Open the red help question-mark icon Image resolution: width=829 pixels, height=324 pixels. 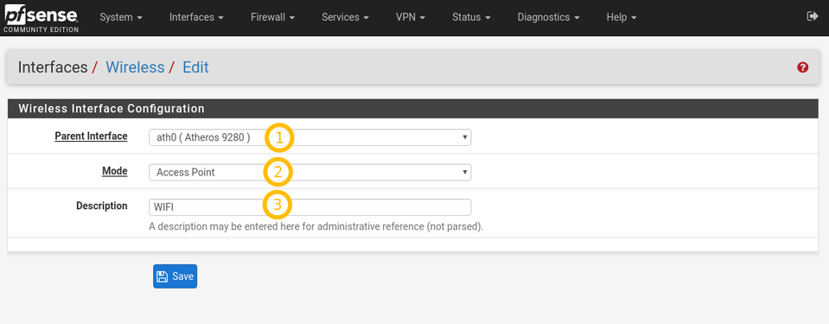click(802, 67)
